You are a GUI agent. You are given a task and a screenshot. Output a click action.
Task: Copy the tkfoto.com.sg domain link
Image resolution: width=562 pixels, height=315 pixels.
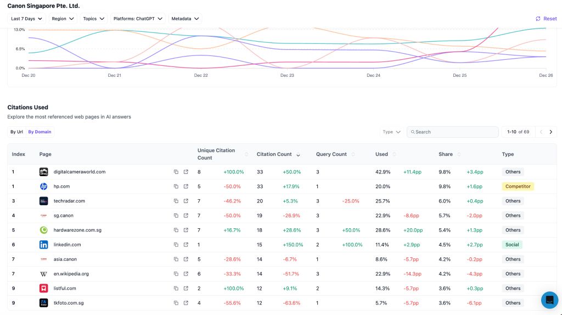pyautogui.click(x=176, y=303)
